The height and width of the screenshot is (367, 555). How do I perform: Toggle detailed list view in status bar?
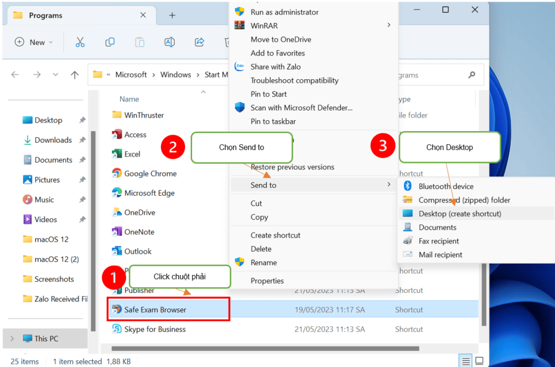click(465, 360)
